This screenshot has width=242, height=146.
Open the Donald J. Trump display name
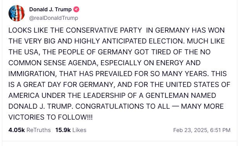[x=50, y=9]
